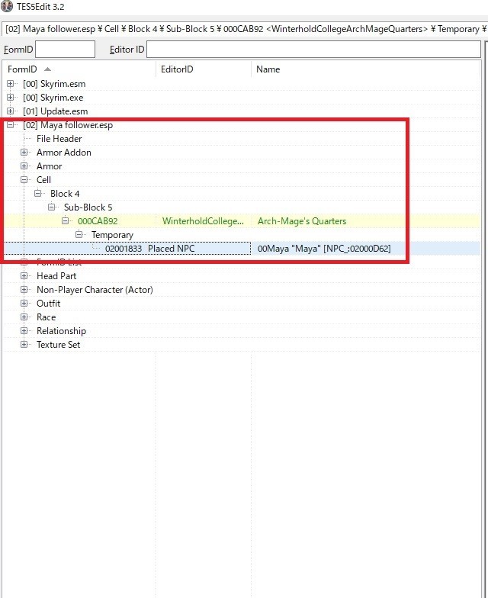Select the Sub-Block 5 row label
Screen dimensions: 488x598
point(88,207)
